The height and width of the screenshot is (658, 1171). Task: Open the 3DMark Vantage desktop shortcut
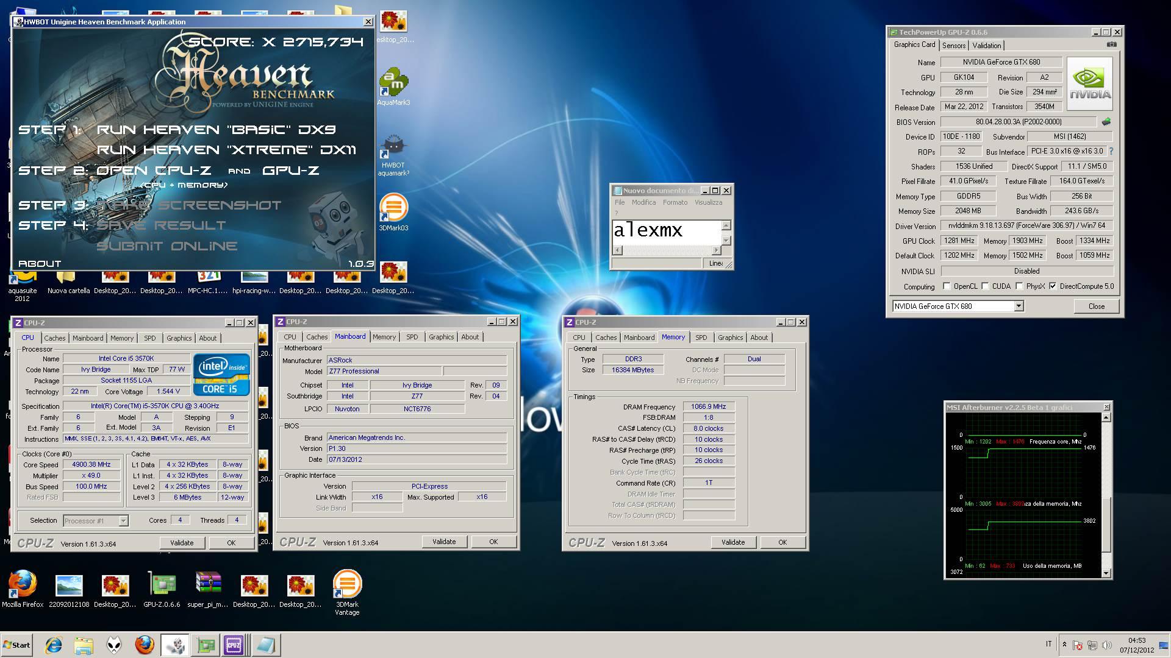tap(347, 592)
